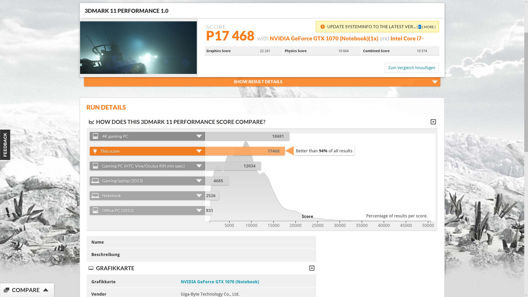Open NVIDIA GeForce GTX 1070 (Notebook) link
This screenshot has width=528, height=297.
pyautogui.click(x=220, y=282)
